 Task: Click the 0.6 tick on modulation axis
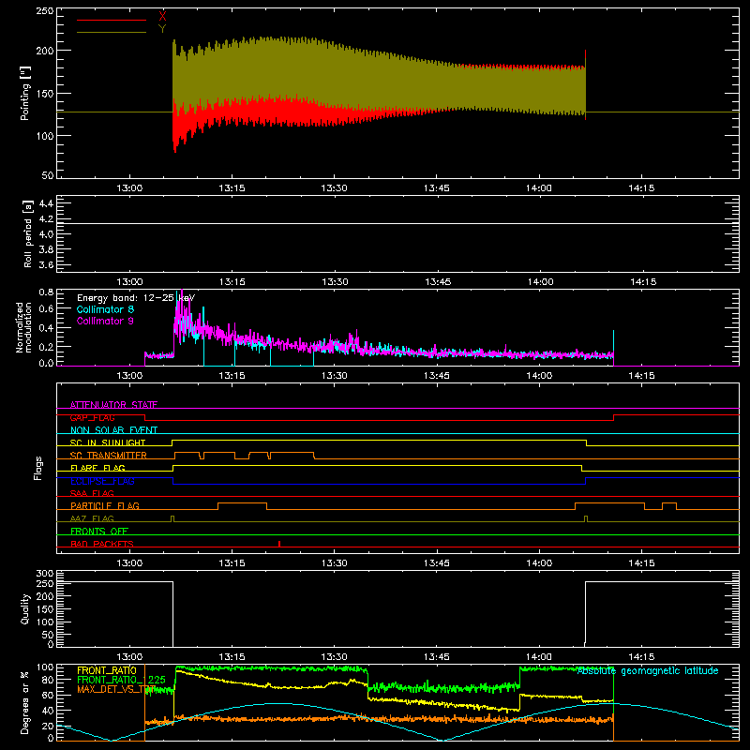(46, 309)
